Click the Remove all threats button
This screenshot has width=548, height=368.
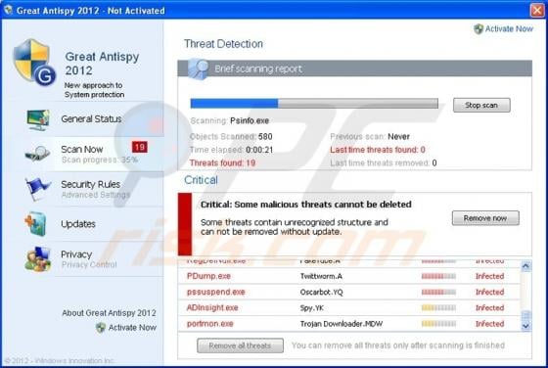click(x=240, y=345)
